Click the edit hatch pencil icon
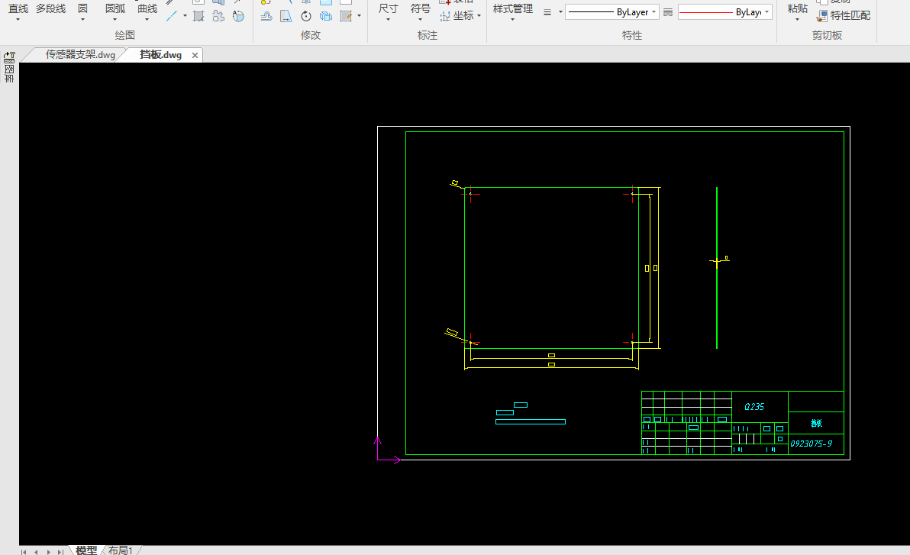Image resolution: width=910 pixels, height=555 pixels. pos(347,16)
